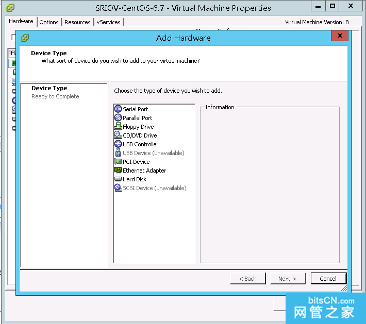Switch to the Hardware tab

coord(21,22)
